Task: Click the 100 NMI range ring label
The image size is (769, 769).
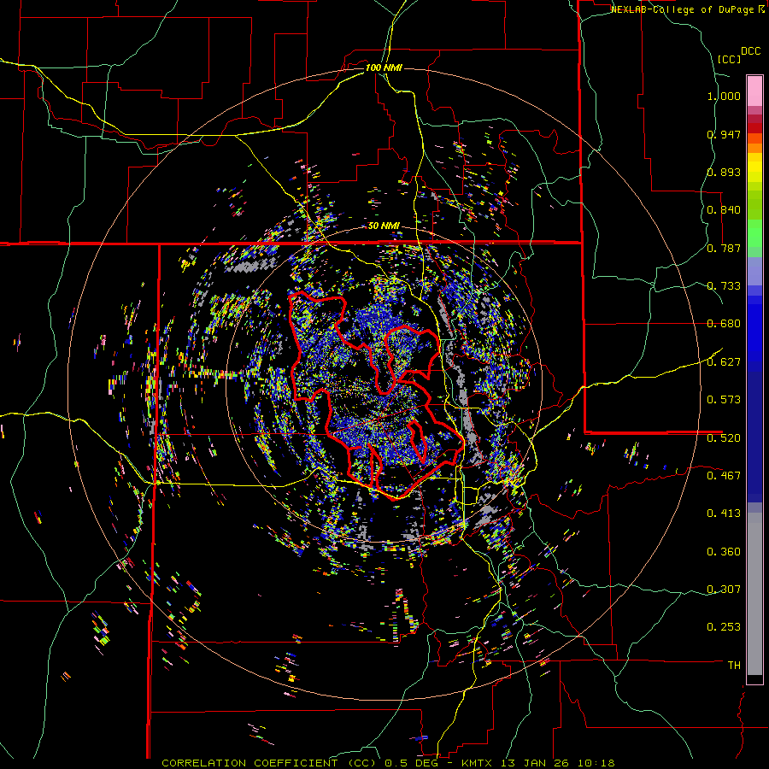Action: [384, 68]
